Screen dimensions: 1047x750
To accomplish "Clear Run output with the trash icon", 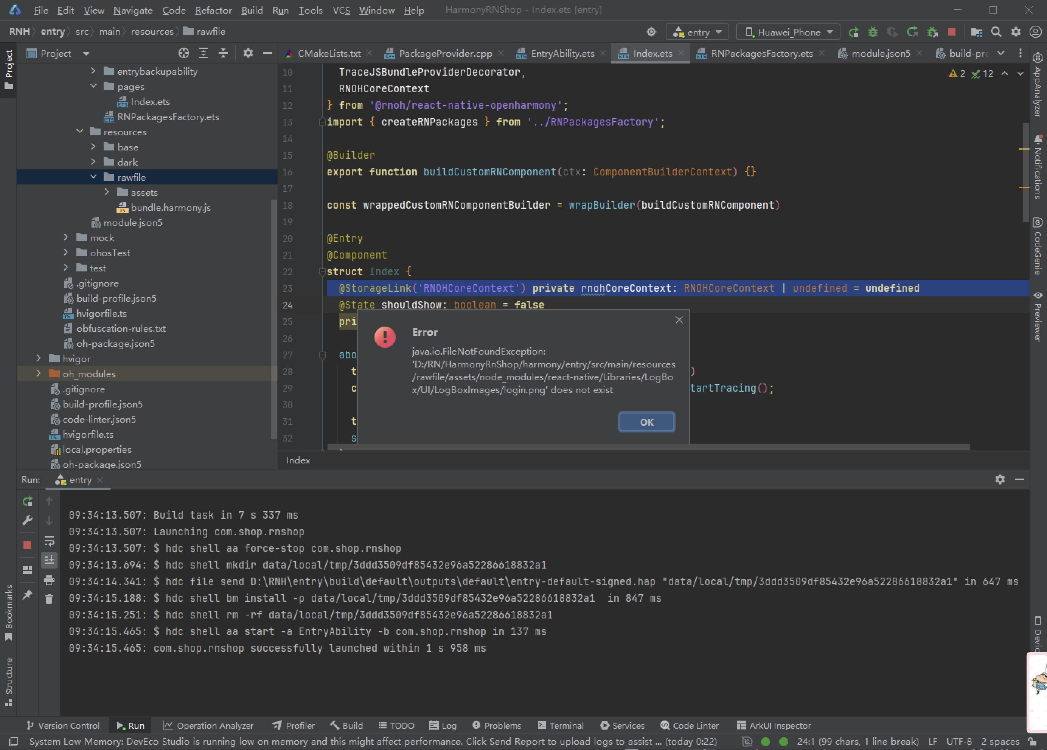I will (50, 599).
